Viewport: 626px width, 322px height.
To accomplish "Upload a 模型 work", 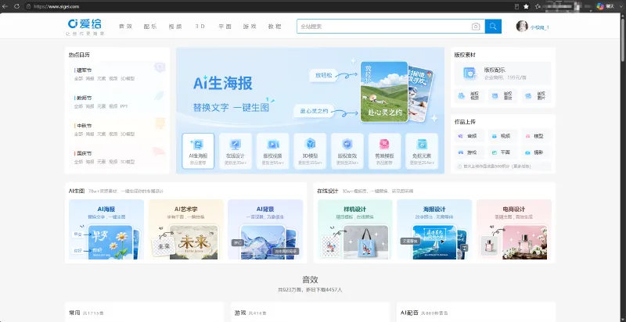I will pyautogui.click(x=536, y=136).
